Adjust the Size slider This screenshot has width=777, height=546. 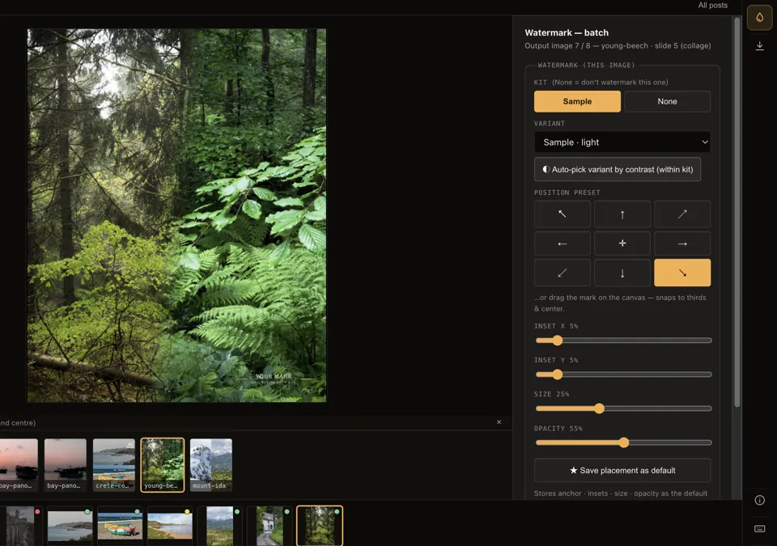click(623, 408)
